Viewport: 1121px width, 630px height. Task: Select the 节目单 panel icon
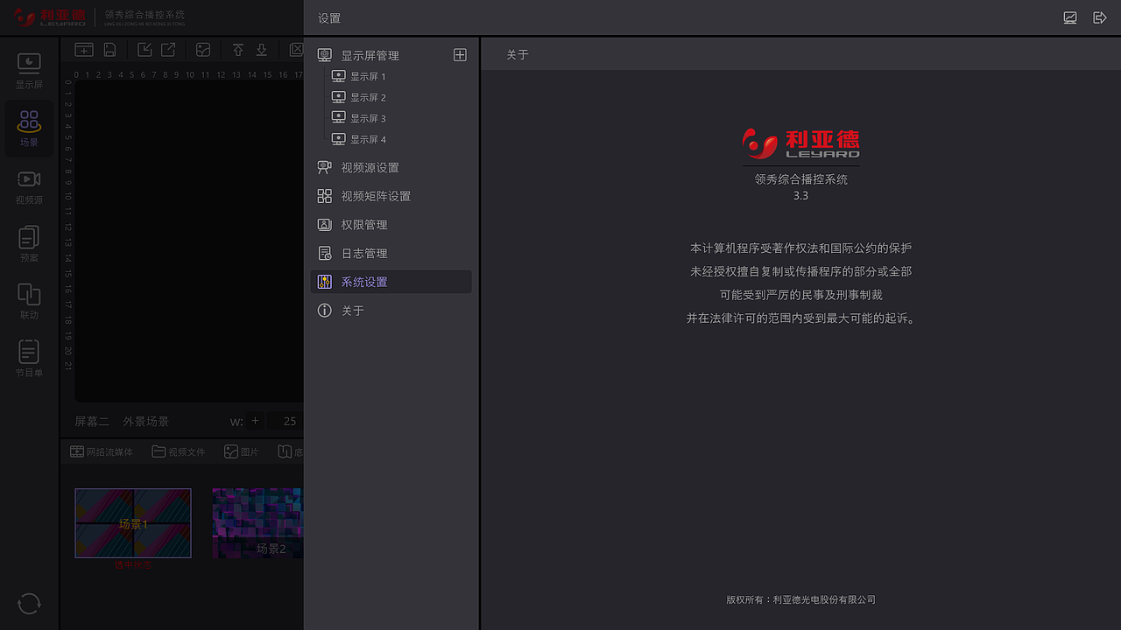29,360
